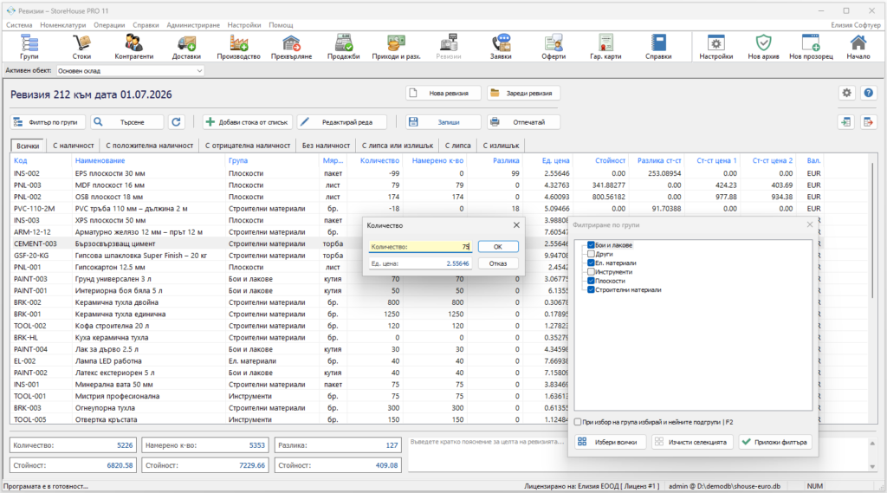Enable selecting subgroups with group checkbox

[x=578, y=422]
